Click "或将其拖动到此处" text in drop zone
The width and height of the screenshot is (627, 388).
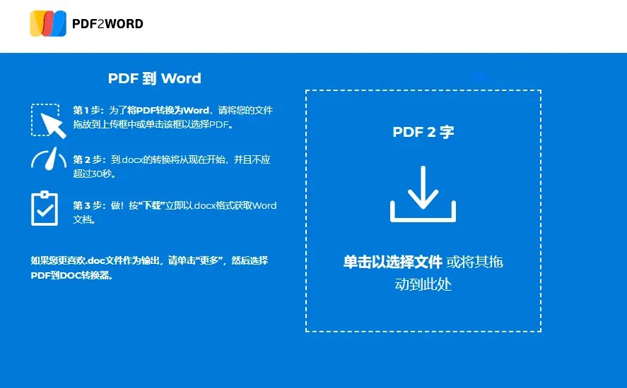(449, 273)
